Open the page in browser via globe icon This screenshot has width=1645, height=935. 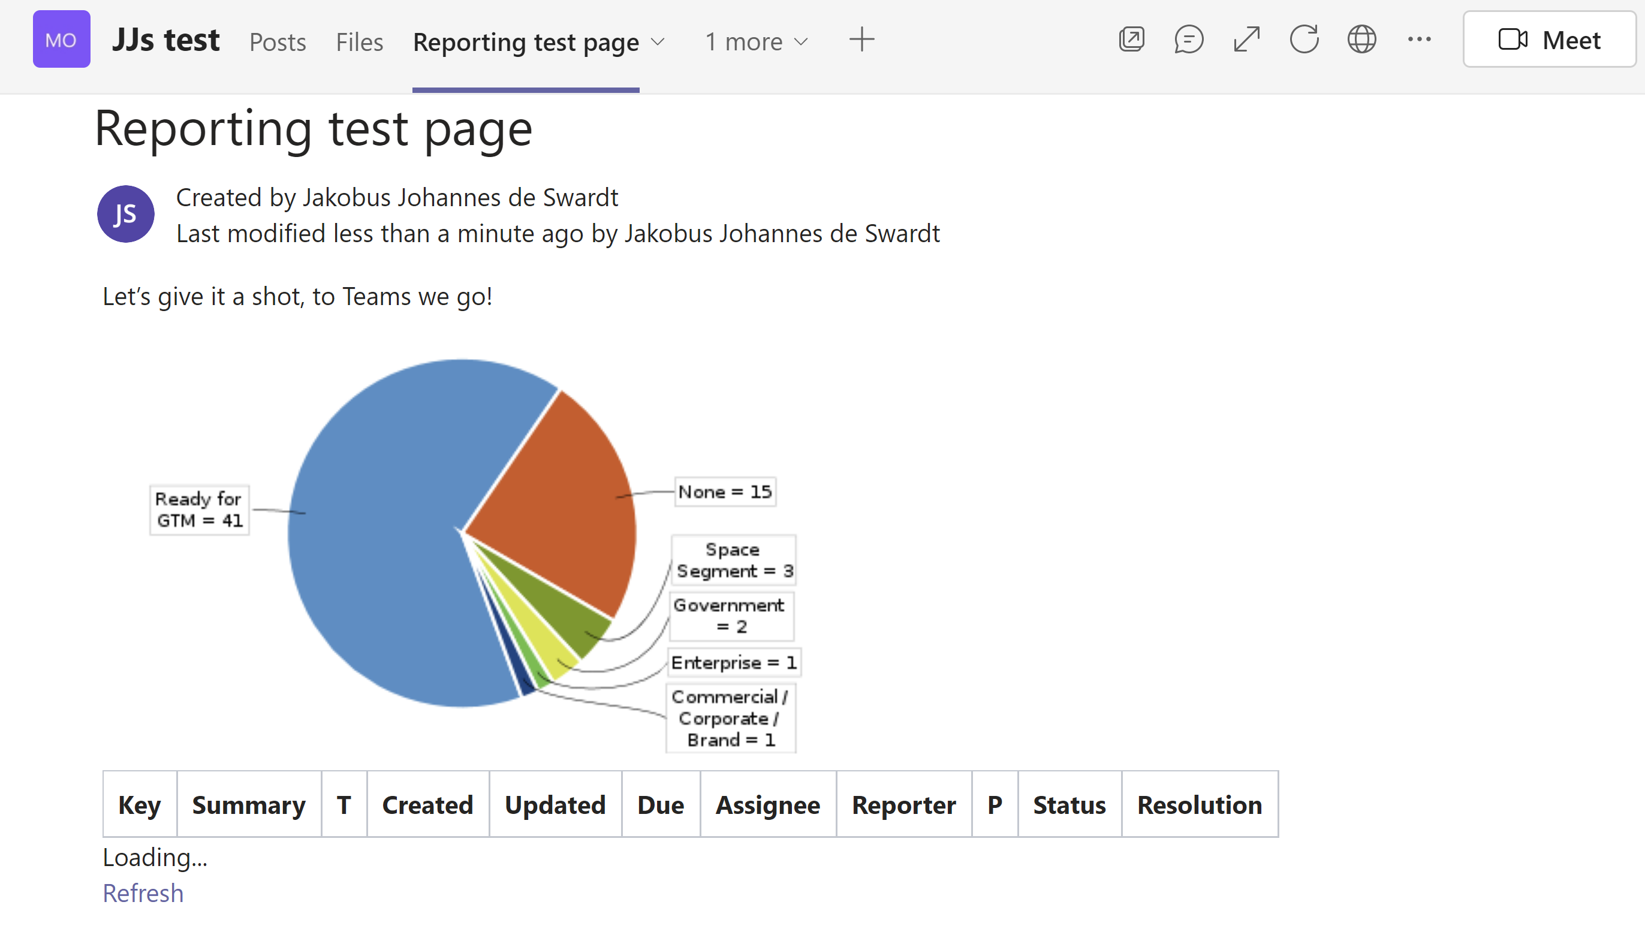point(1361,40)
